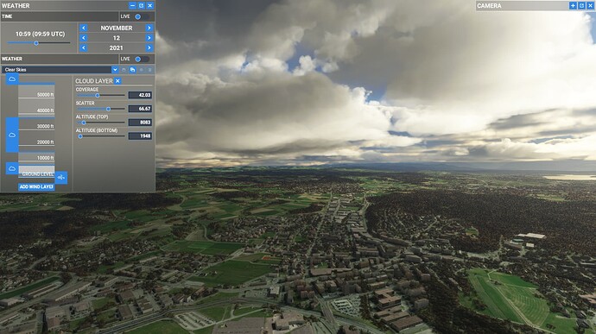Advance year past 2021

tap(149, 47)
